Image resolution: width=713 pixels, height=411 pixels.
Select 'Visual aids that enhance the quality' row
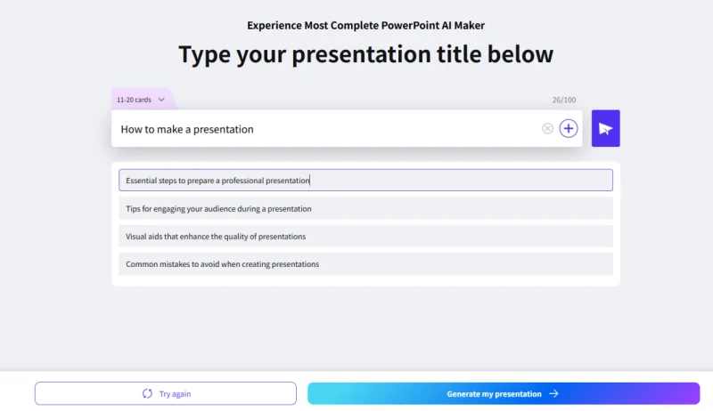(365, 237)
